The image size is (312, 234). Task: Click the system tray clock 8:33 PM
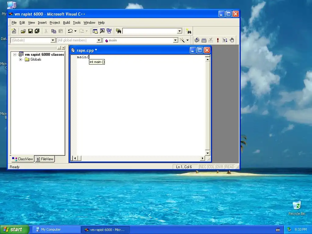[300, 230]
